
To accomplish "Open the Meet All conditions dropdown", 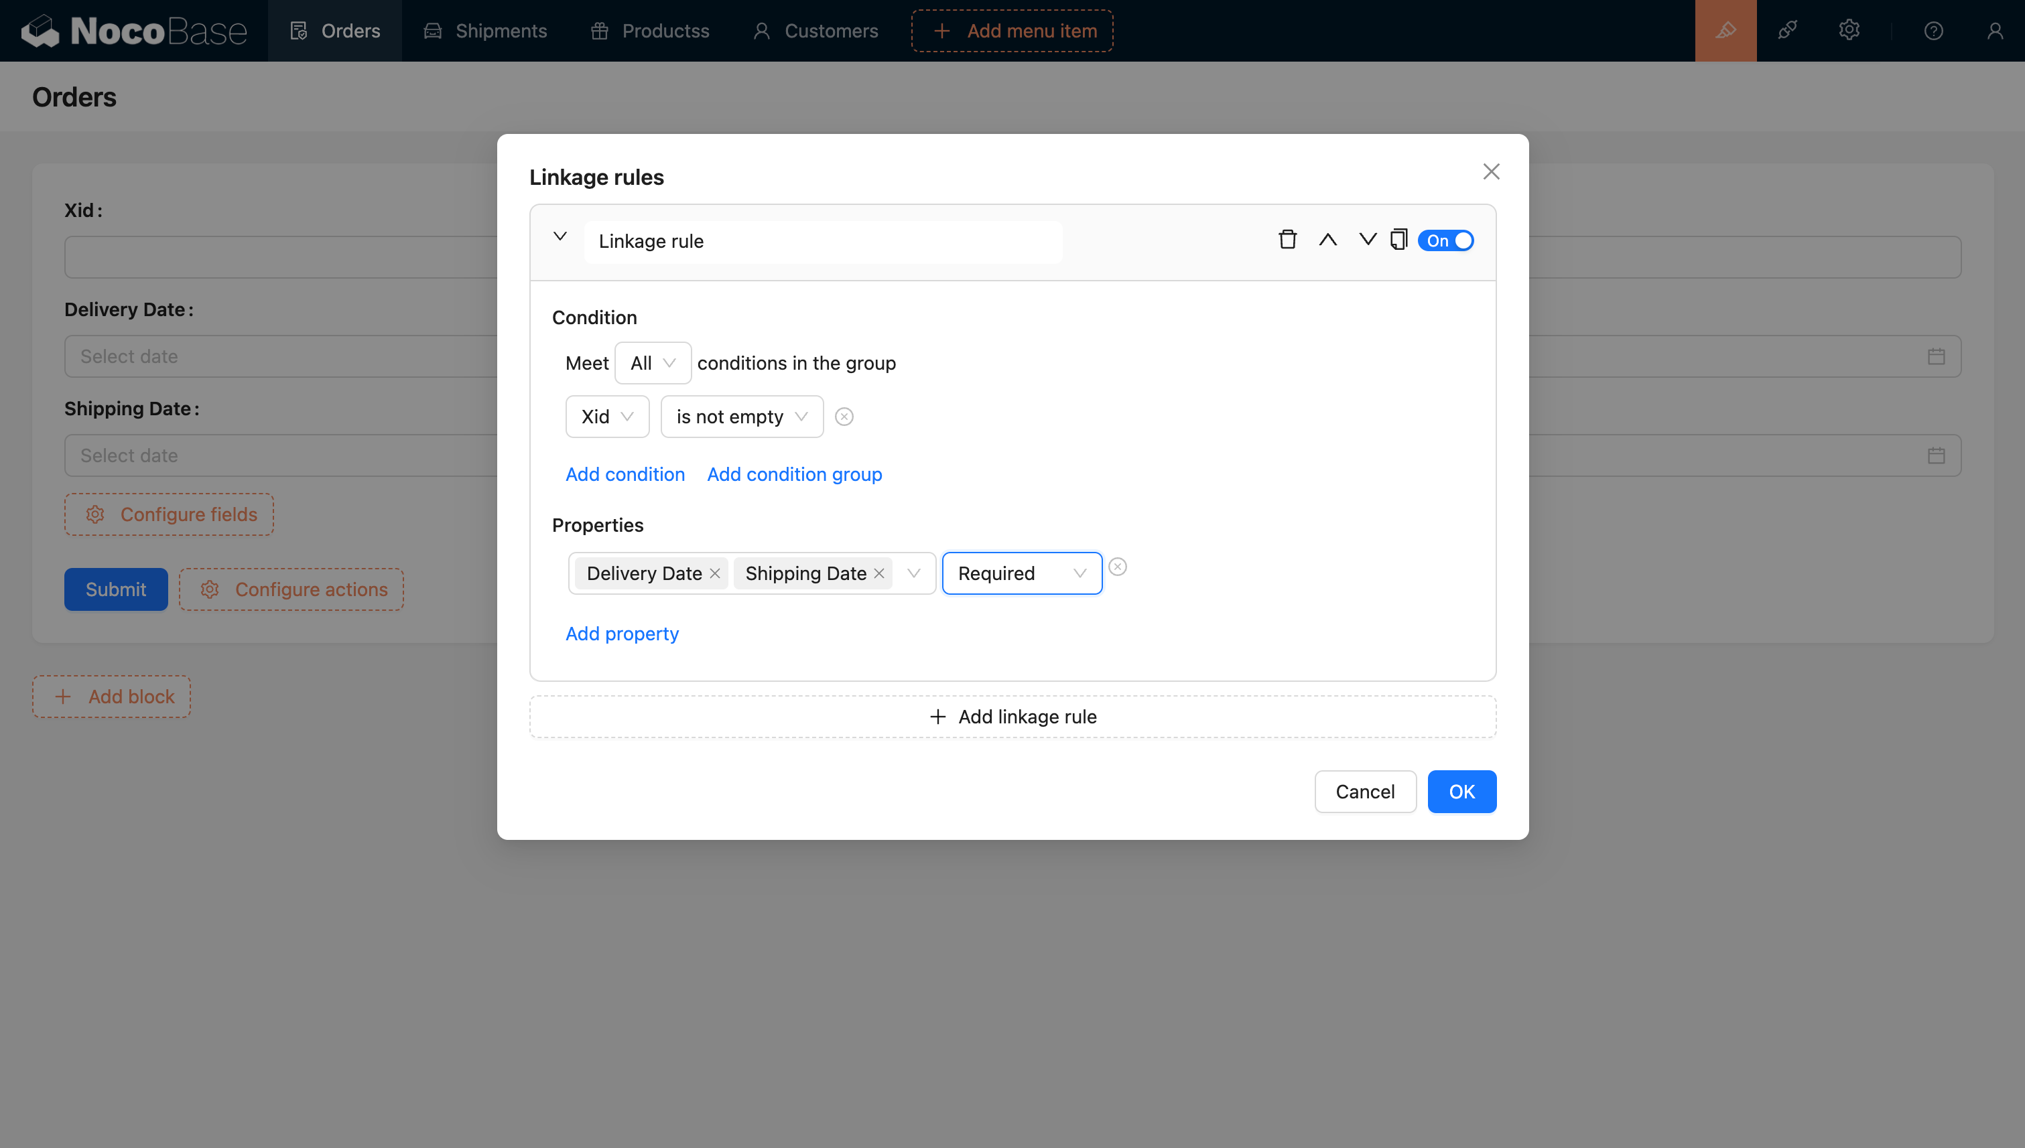I will 653,363.
